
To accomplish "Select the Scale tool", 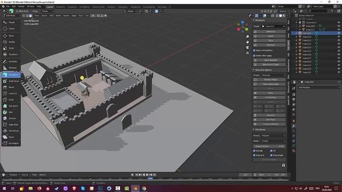I will [11, 48].
